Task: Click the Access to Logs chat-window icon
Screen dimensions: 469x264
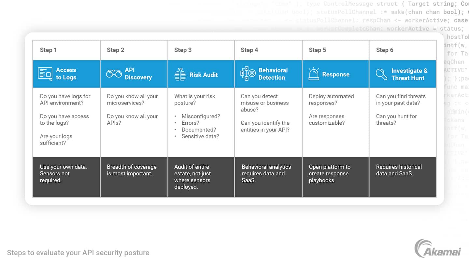Action: pyautogui.click(x=45, y=74)
